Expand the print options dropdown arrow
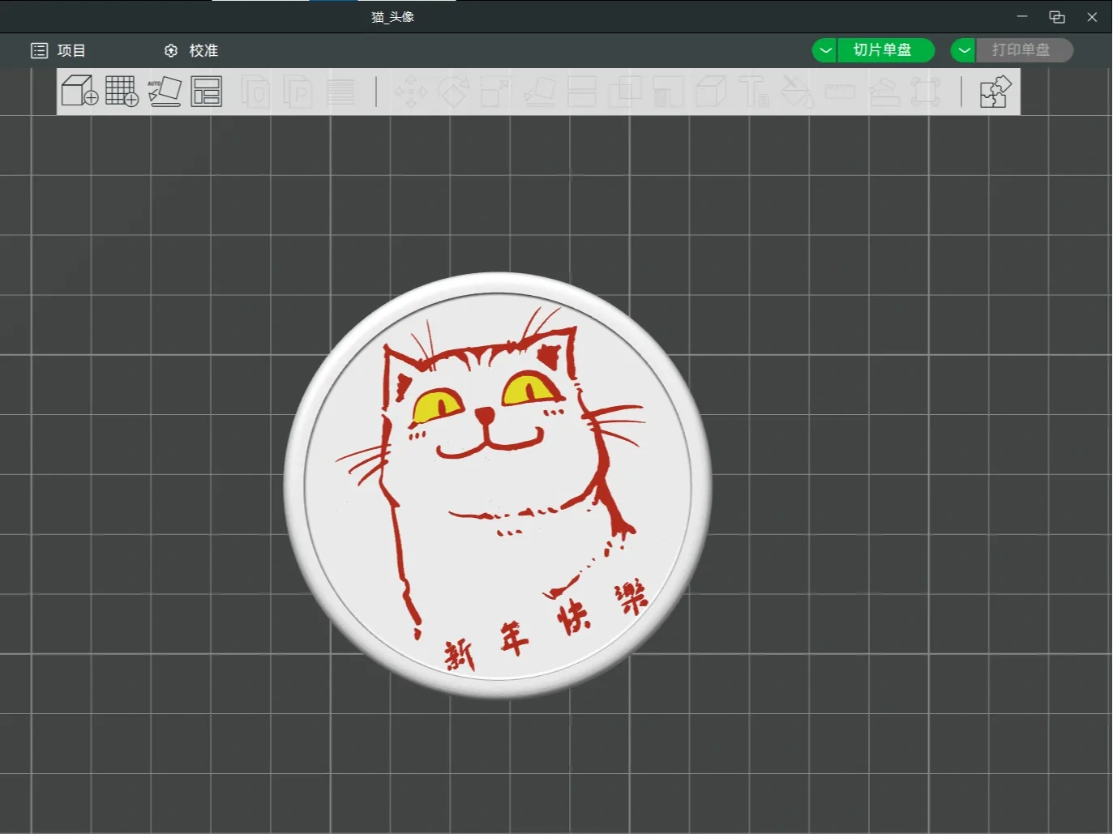 tap(962, 50)
